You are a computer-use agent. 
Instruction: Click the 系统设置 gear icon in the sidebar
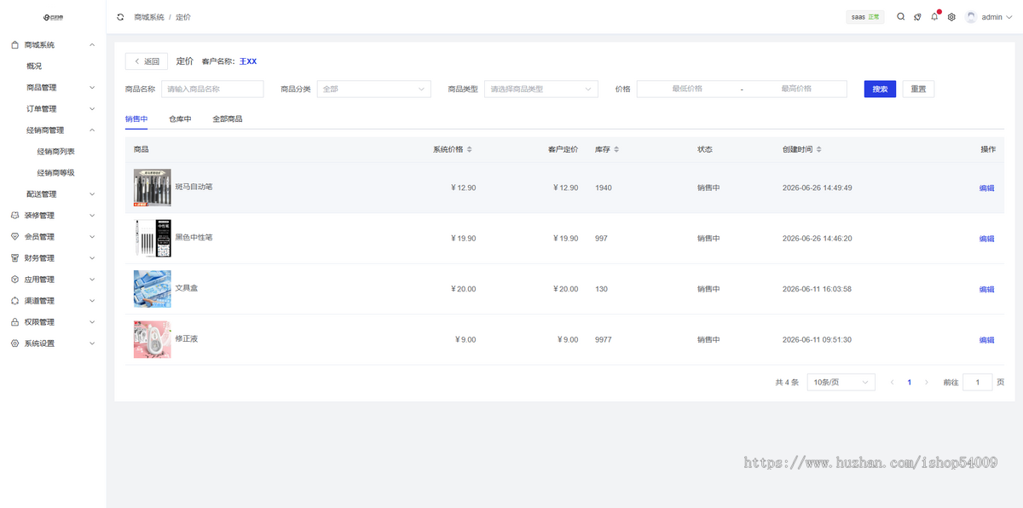click(15, 343)
